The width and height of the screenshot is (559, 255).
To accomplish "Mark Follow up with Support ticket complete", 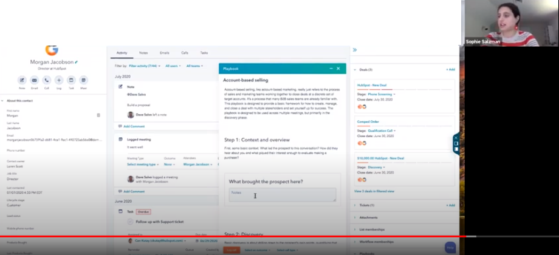I will 130,222.
